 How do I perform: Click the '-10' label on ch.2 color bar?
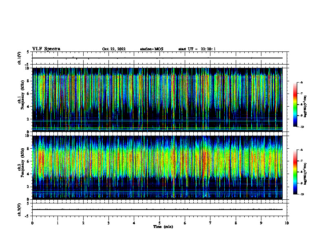pyautogui.click(x=301, y=194)
